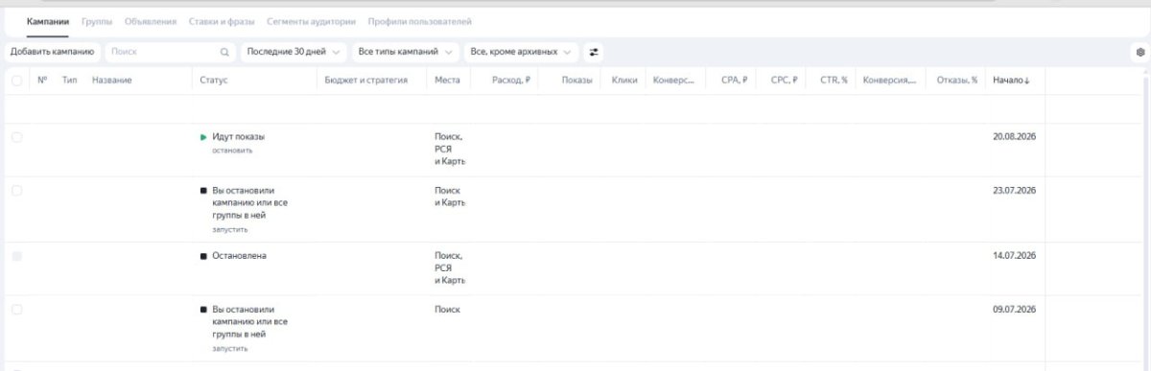This screenshot has height=371, width=1151.
Task: Click the Расход, ₽ column header
Action: pyautogui.click(x=511, y=81)
